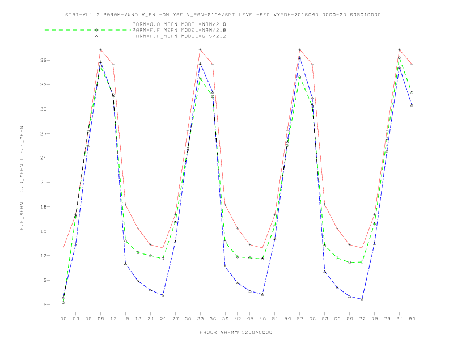Image resolution: width=449 pixels, height=347 pixels.
Task: Click x-axis tick label 36
Action: tap(213, 319)
